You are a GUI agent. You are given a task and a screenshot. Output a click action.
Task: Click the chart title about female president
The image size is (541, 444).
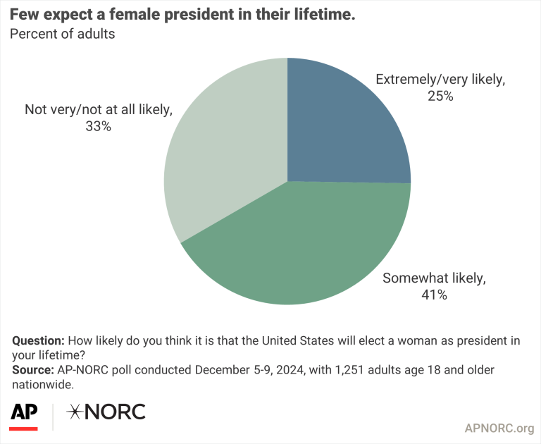[x=182, y=15]
